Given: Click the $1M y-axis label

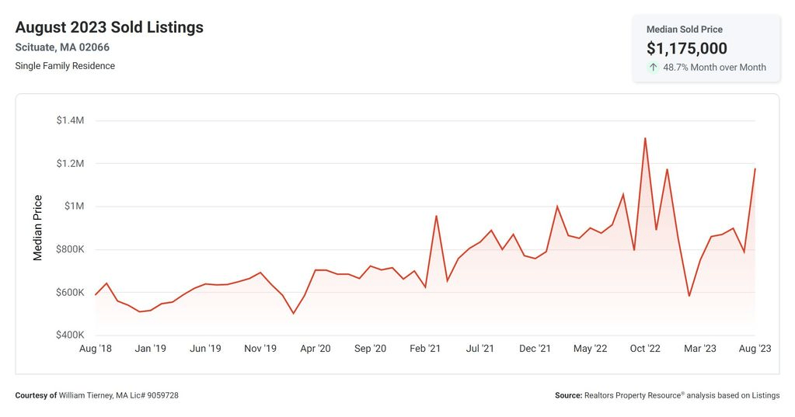Looking at the screenshot, I should tap(74, 207).
